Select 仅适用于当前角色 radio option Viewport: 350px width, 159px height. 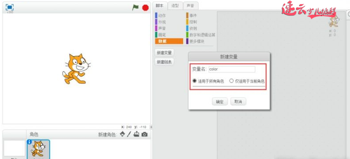pos(231,81)
